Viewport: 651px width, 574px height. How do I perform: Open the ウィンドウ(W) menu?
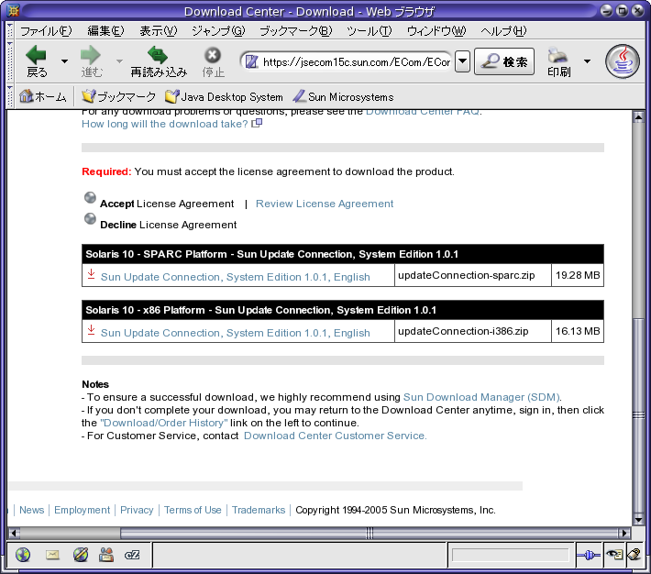tap(436, 31)
